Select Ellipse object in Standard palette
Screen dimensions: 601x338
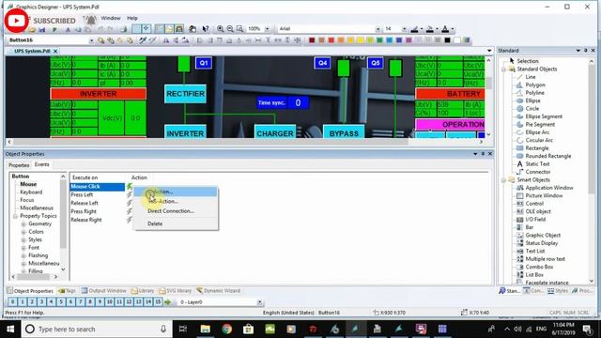(x=532, y=100)
